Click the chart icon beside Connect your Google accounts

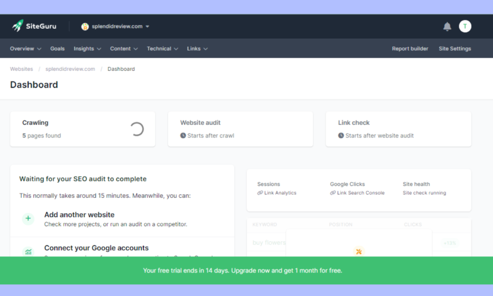pos(28,252)
